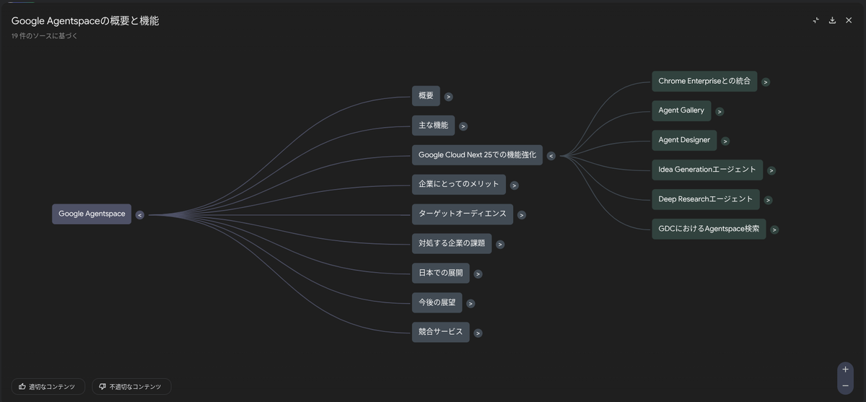Expand 企業にとってのメリット chevron
The image size is (866, 402).
[514, 185]
